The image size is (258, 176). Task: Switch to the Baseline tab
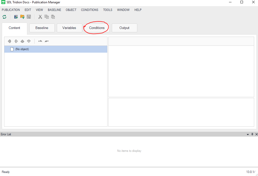pos(42,28)
